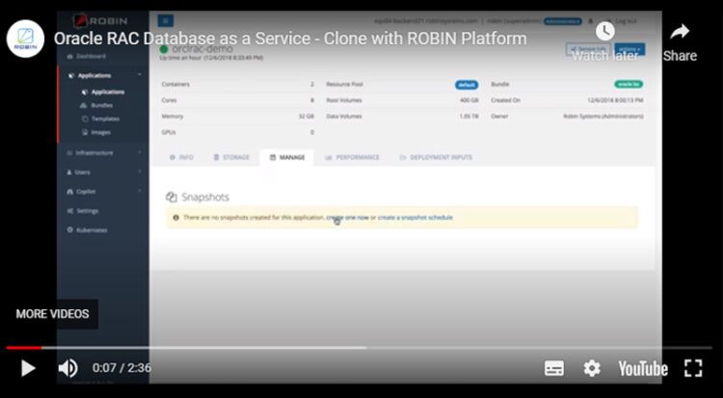723x398 pixels.
Task: Click the "orclrac-demo" application name
Action: click(202, 49)
